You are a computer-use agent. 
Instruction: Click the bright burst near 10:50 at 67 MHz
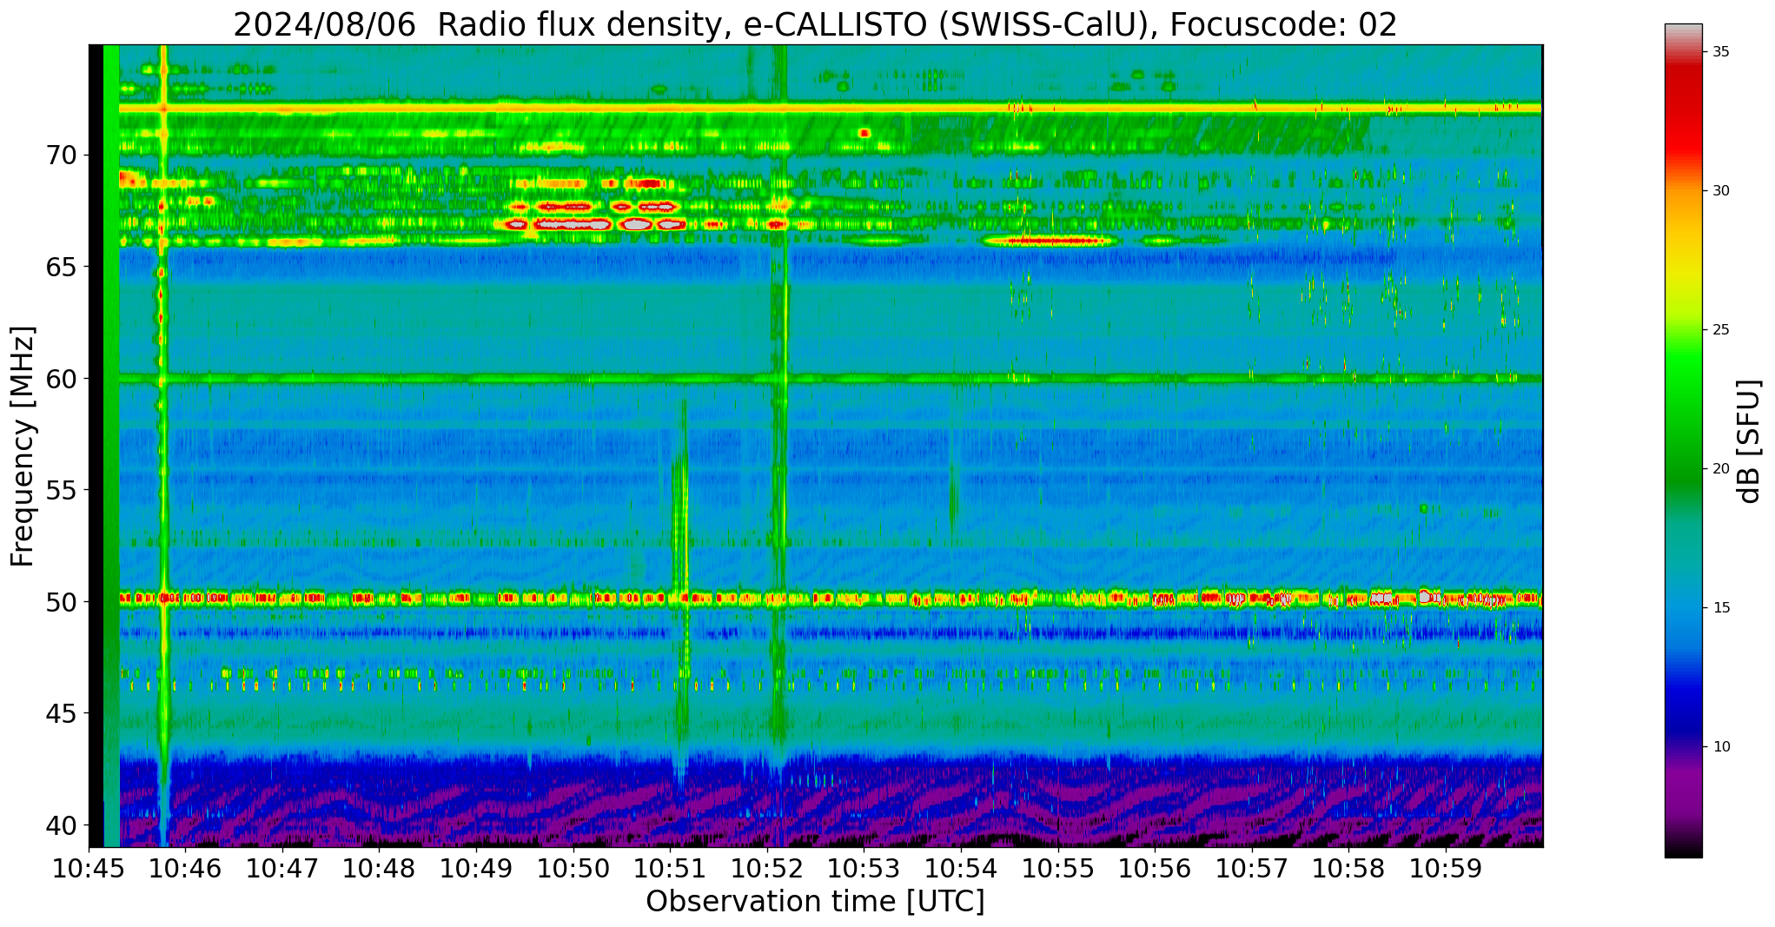click(x=573, y=223)
